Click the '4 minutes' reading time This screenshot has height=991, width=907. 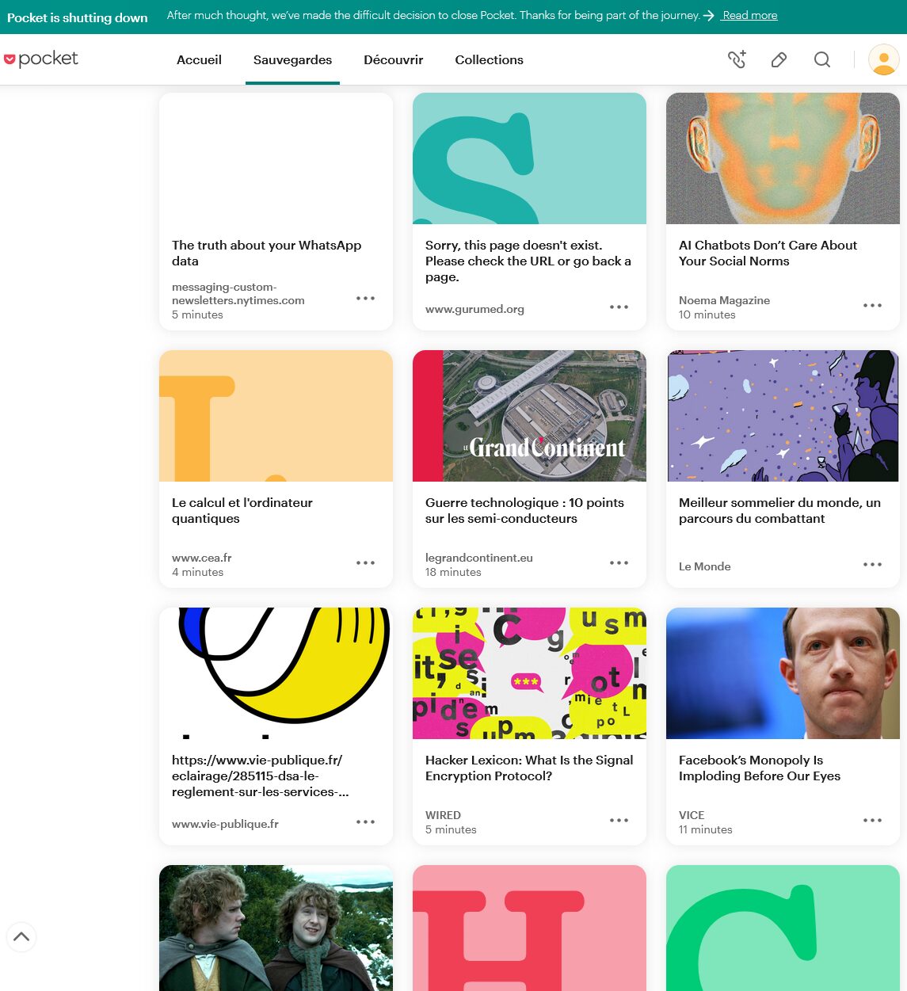point(198,572)
